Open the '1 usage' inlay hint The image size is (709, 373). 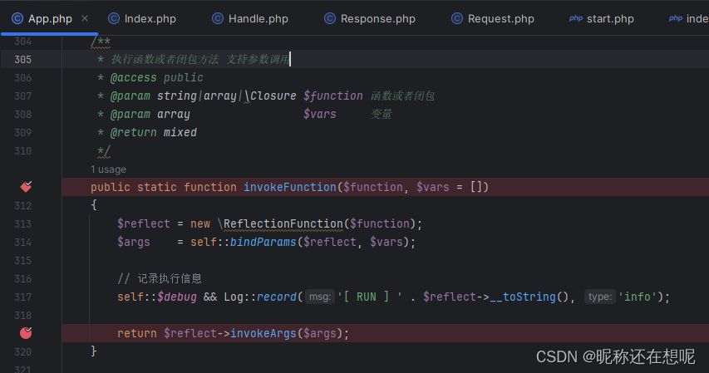[x=108, y=169]
